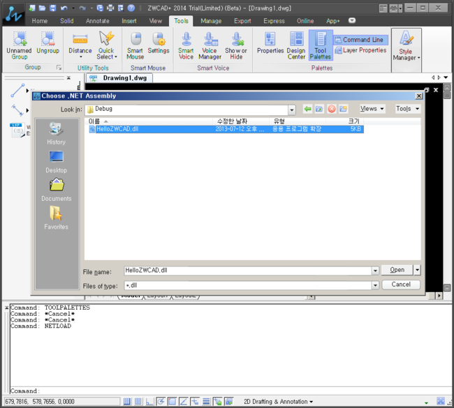Toggle the Tool Palettes button
Viewport: 454px width, 408px height.
tap(321, 45)
